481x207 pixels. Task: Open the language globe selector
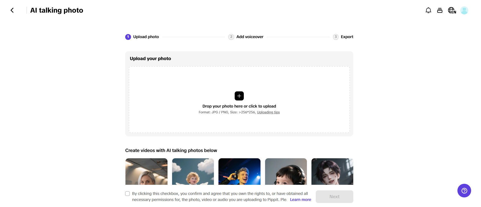[x=452, y=10]
